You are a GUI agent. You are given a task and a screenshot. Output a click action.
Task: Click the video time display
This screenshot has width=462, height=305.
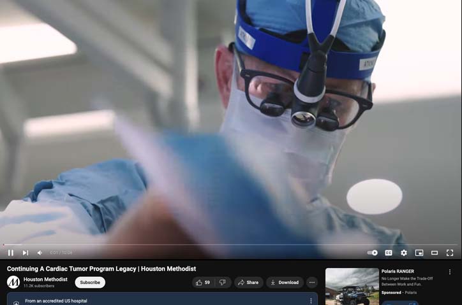pyautogui.click(x=61, y=253)
